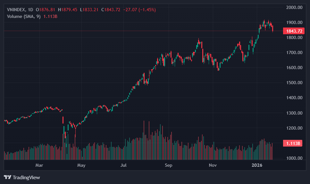The image size is (310, 184).
Task: Click the 1.113B value beside Volume legend
Action: tap(50, 16)
